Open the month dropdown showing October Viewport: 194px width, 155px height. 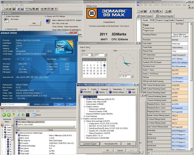point(92,55)
